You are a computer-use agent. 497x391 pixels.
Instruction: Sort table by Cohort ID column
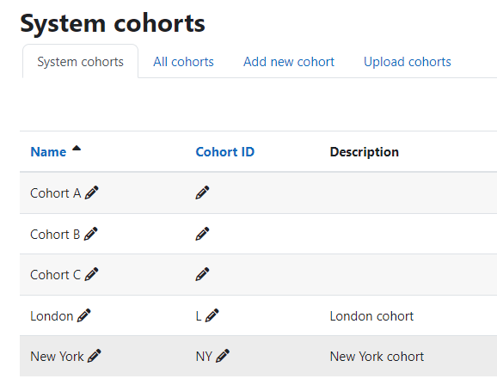click(225, 152)
